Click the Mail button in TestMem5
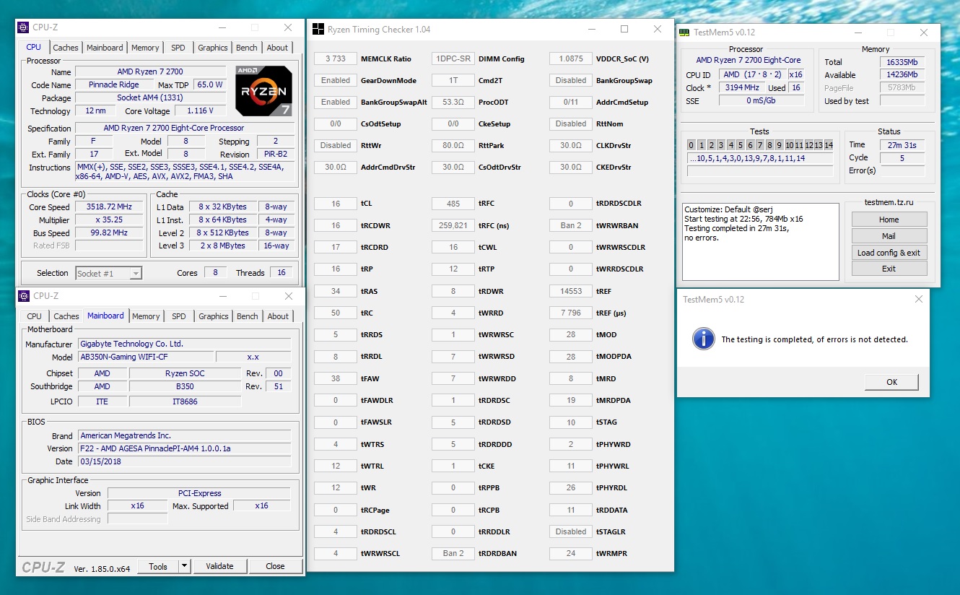 [x=889, y=236]
